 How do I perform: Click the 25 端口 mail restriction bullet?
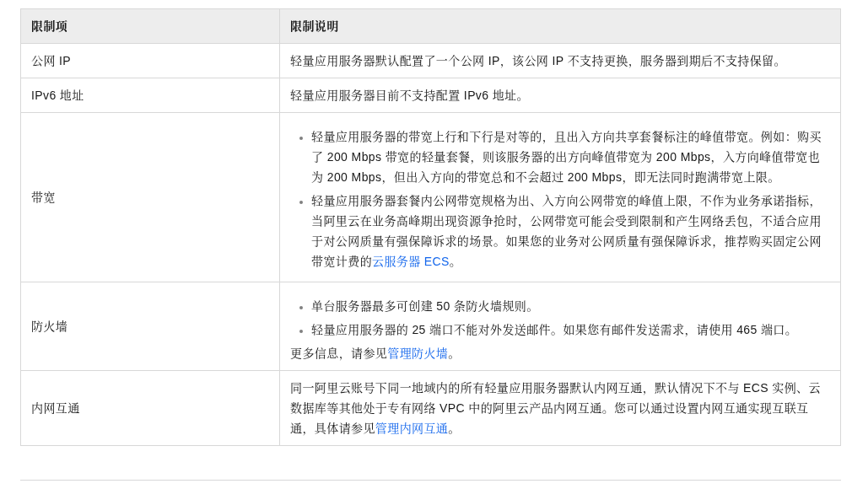coord(553,330)
